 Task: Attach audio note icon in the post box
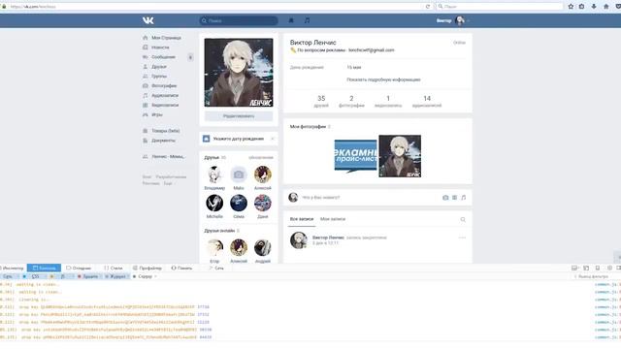[x=464, y=198]
